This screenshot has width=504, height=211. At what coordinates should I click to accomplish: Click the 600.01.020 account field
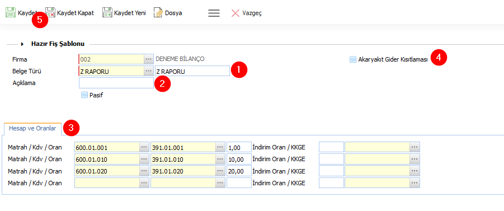coord(107,171)
